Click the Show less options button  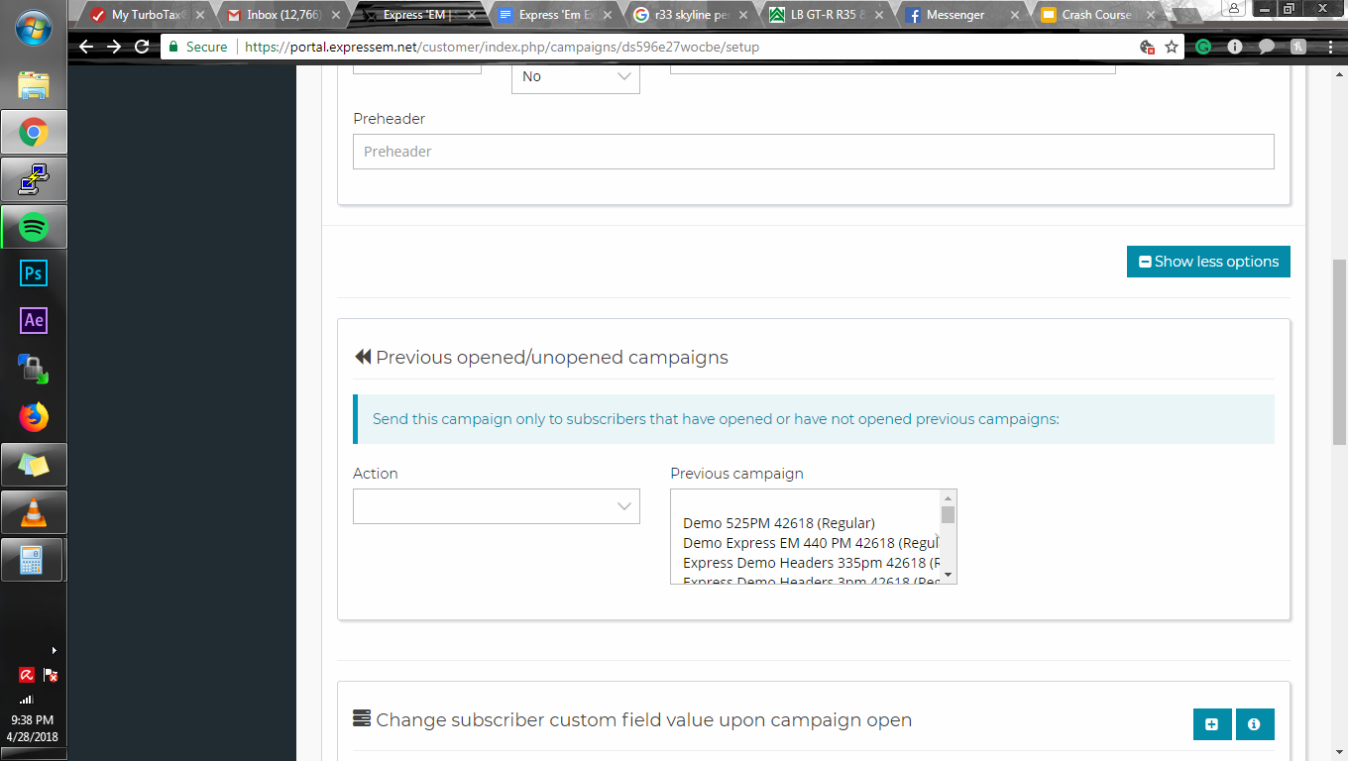[x=1208, y=262]
